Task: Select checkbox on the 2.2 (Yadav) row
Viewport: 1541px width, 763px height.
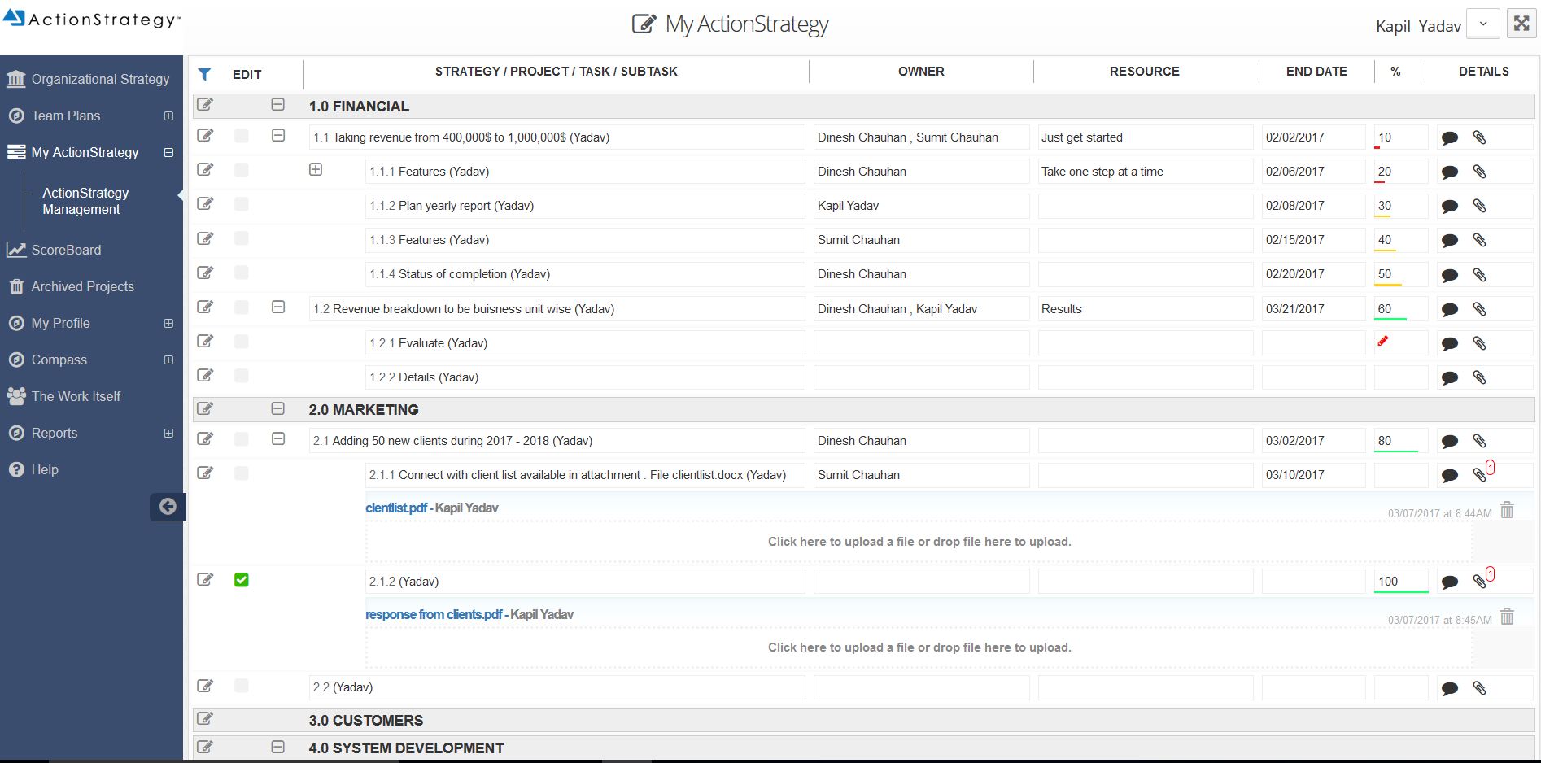Action: [x=242, y=686]
